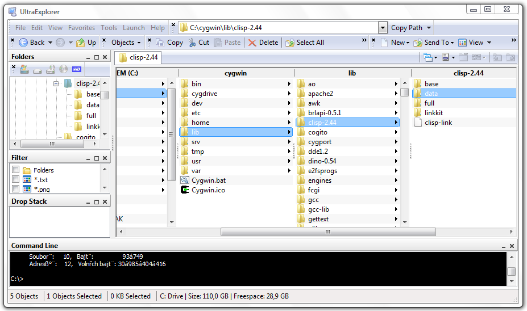Click the View grid icon
Screen dimensions: 527x311
tap(462, 43)
